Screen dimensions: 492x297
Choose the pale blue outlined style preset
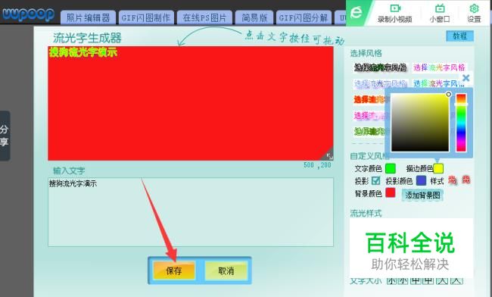(380, 83)
